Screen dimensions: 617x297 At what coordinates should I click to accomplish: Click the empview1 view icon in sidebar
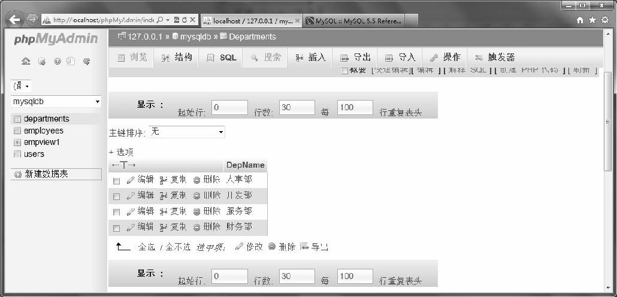pos(17,143)
